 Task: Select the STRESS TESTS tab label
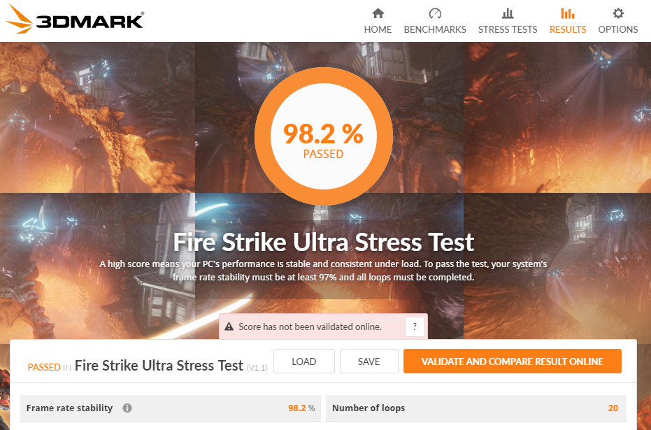click(x=508, y=29)
